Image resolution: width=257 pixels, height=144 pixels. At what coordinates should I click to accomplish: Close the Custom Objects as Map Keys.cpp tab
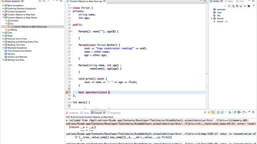104,1
